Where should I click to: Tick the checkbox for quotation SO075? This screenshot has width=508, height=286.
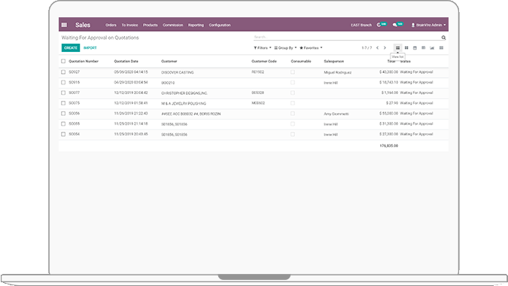(x=63, y=103)
